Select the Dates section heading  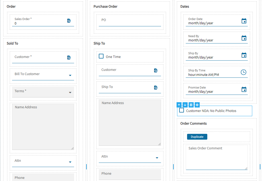[185, 6]
